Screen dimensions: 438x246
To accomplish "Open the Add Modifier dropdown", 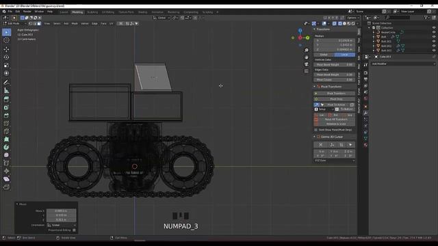I will (x=403, y=64).
